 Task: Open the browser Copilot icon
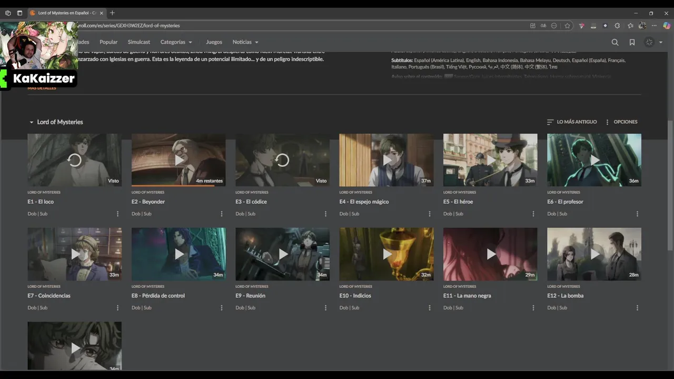(x=667, y=25)
